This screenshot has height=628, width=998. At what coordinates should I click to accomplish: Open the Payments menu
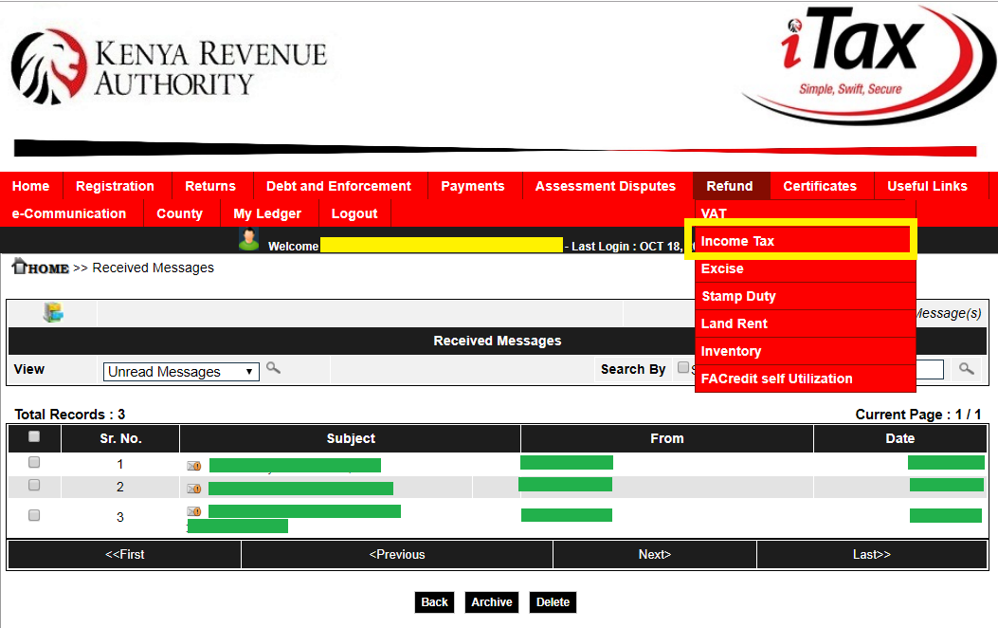point(473,186)
